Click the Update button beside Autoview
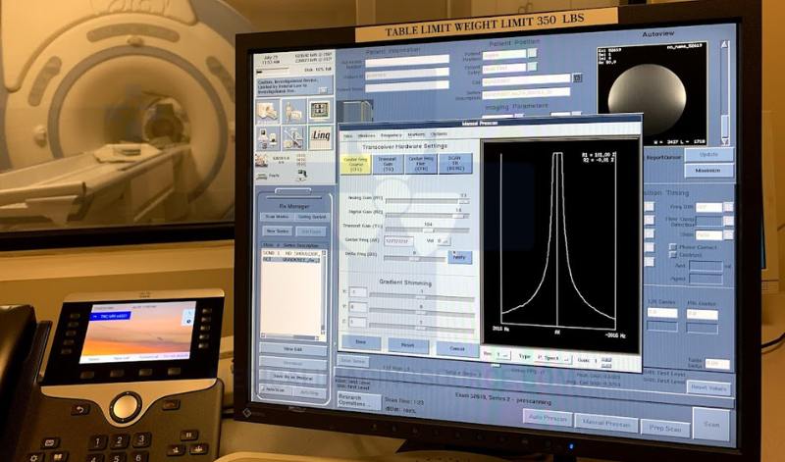 point(708,155)
